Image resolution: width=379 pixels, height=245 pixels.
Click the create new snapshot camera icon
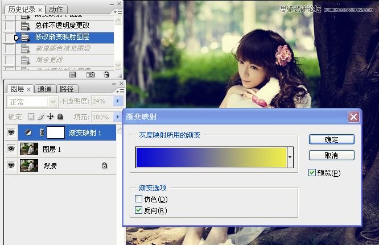pos(90,74)
